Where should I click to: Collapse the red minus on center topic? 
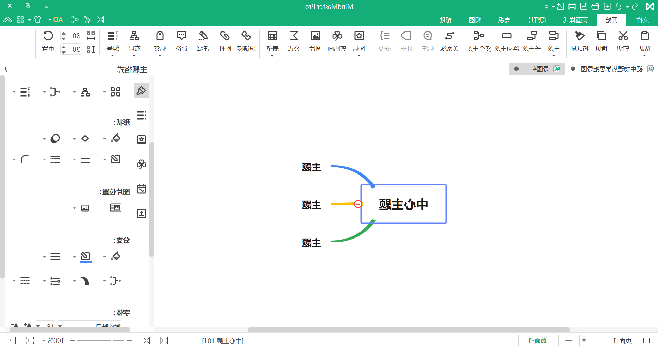358,204
